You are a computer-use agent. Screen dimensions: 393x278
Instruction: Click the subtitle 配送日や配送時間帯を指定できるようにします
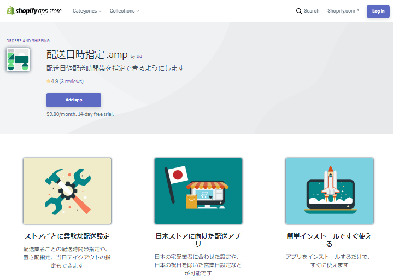pyautogui.click(x=115, y=68)
